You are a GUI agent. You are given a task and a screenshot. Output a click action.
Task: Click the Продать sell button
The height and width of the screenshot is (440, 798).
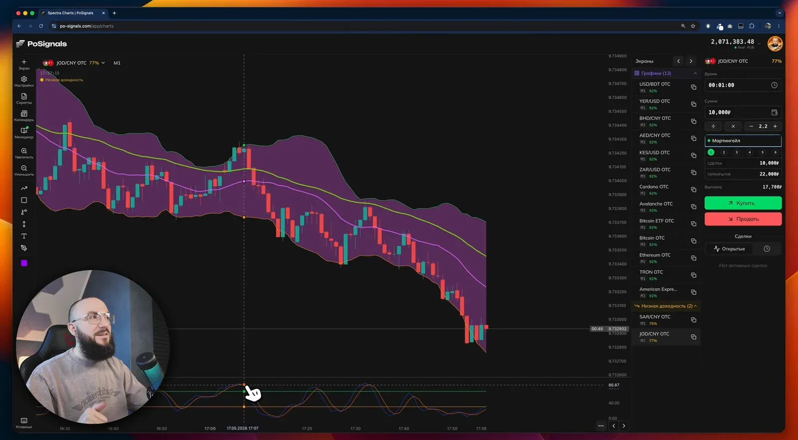[743, 219]
